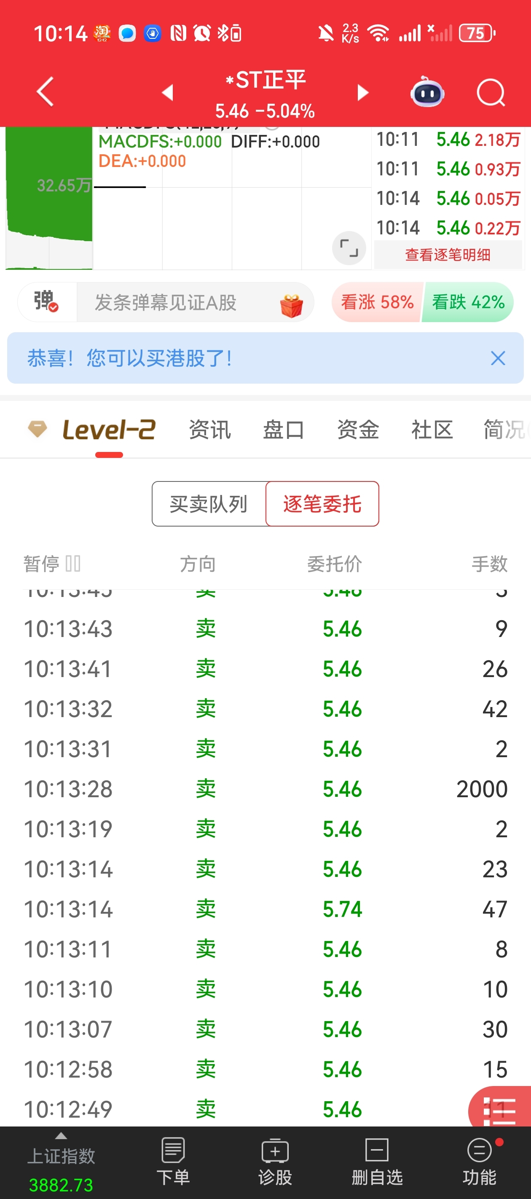531x1199 pixels.
Task: Select the 10:13:32 order row
Action: click(x=265, y=709)
